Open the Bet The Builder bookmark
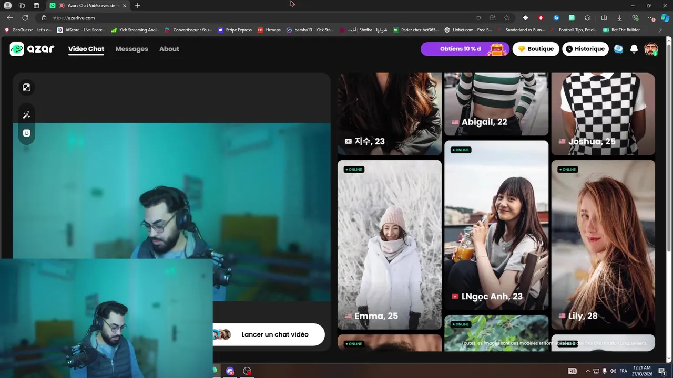 coord(621,30)
